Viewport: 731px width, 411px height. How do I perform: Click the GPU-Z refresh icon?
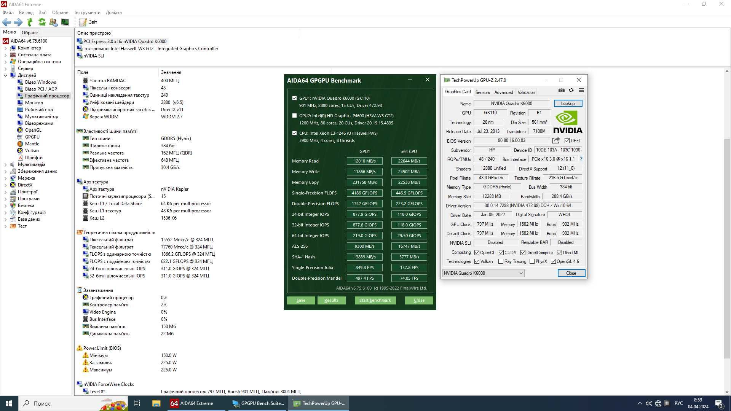(x=571, y=90)
